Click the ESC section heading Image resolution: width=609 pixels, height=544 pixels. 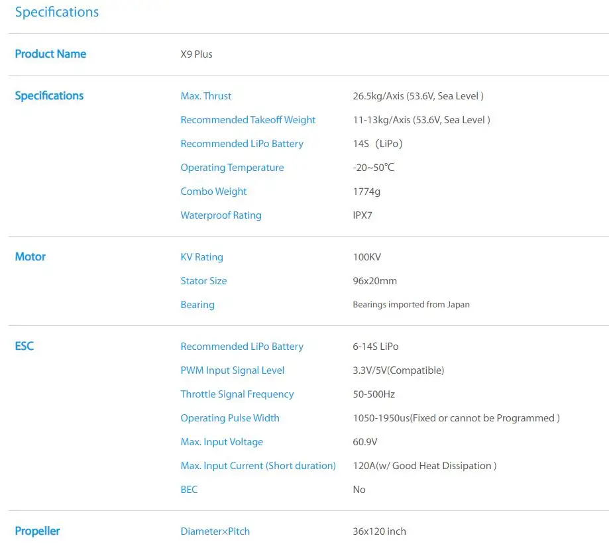click(x=25, y=346)
